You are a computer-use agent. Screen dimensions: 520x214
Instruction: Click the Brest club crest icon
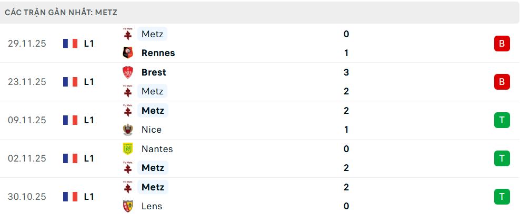(127, 72)
